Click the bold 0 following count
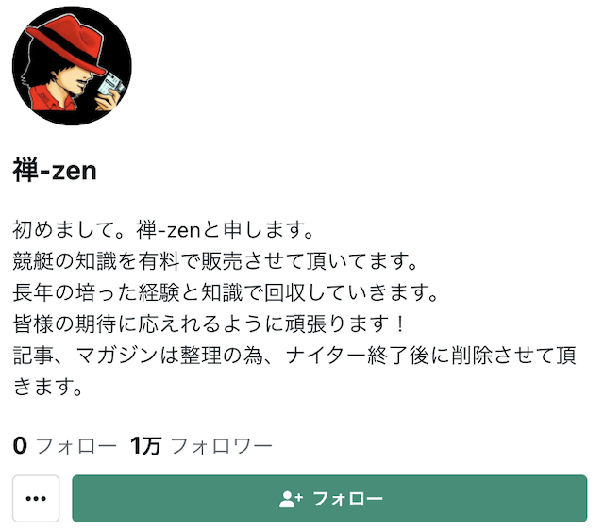The height and width of the screenshot is (530, 604). coord(20,446)
